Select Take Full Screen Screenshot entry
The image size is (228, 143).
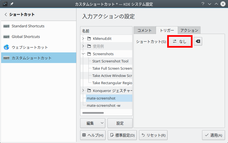click(x=112, y=68)
